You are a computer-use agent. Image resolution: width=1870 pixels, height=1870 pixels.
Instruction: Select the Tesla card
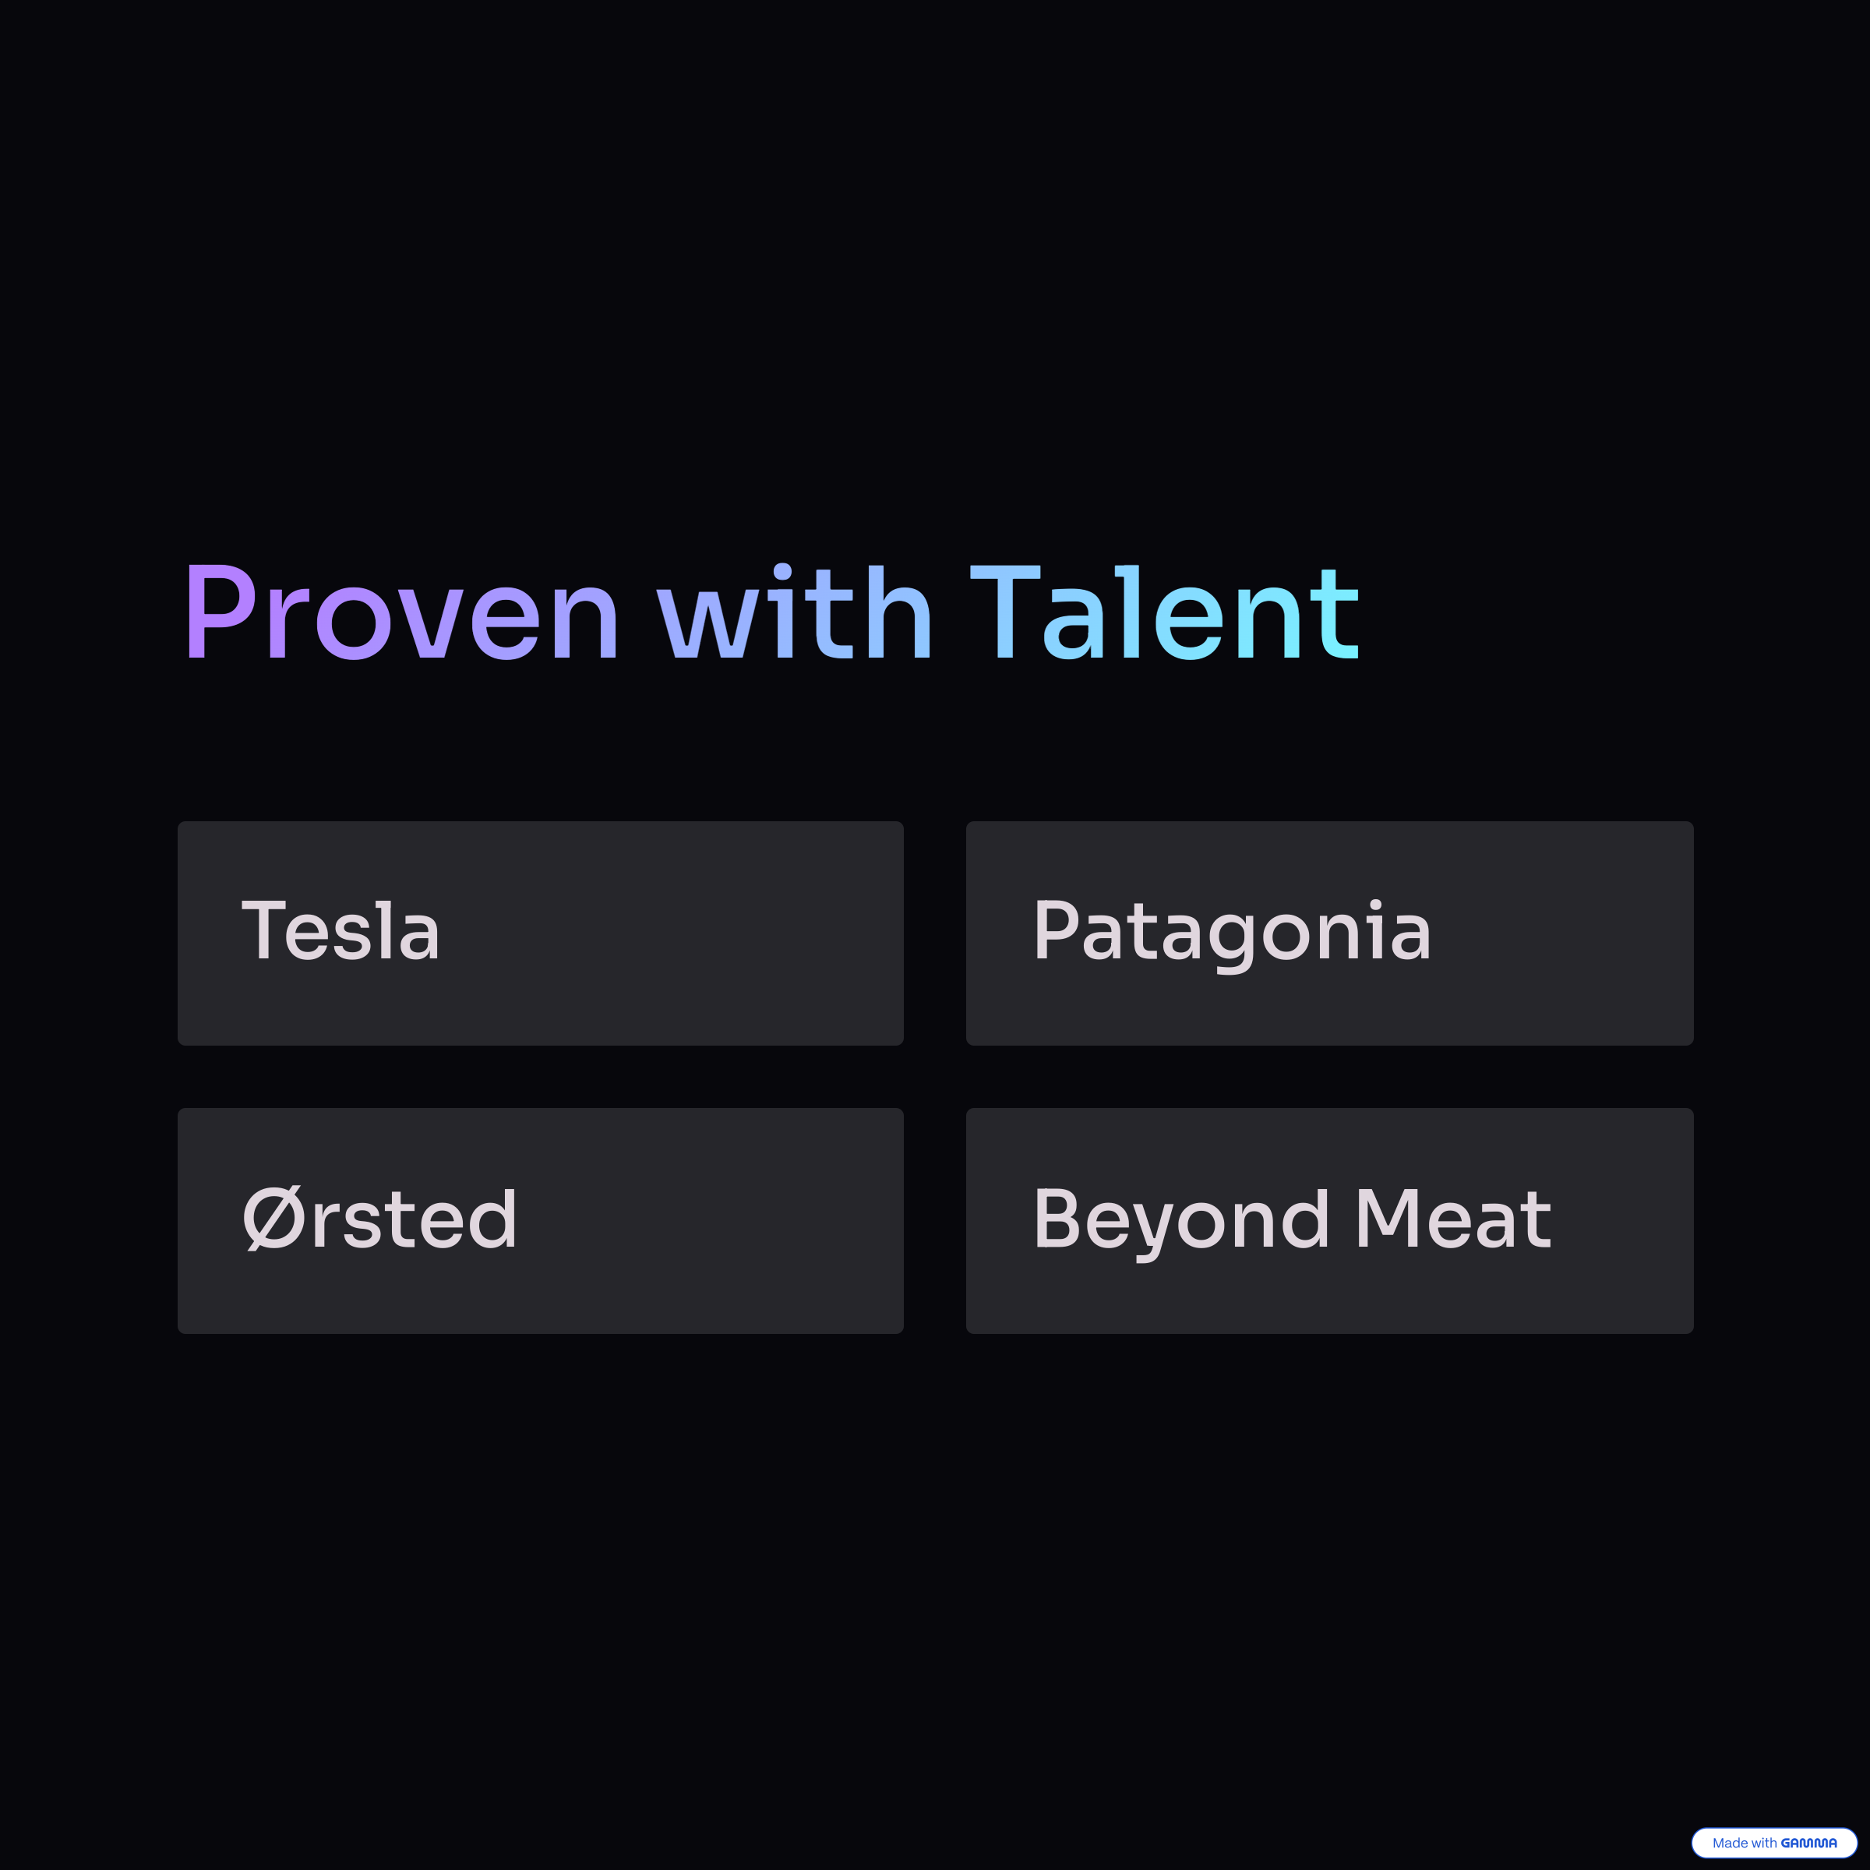(x=540, y=933)
